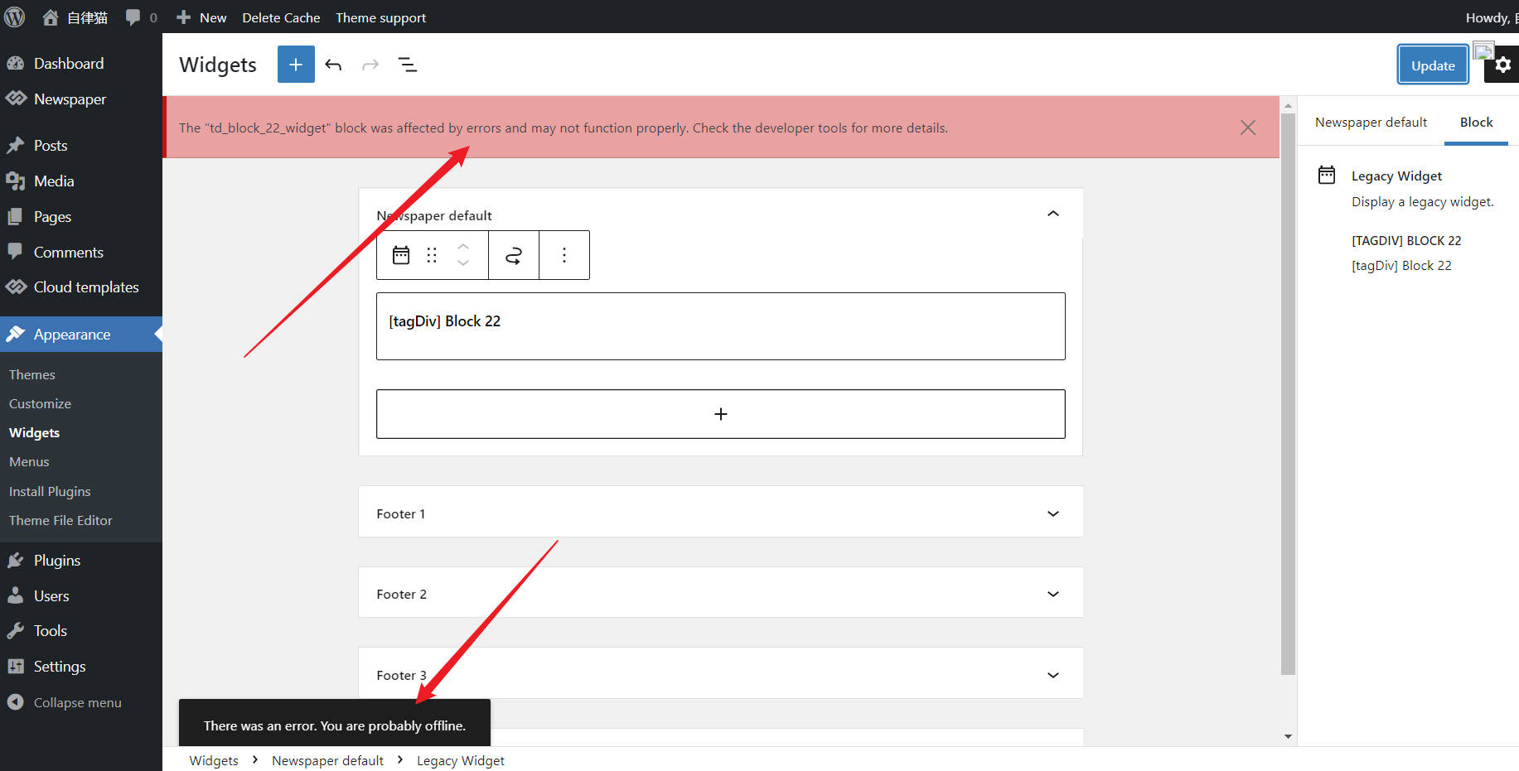Move the block up
1519x771 pixels.
click(463, 247)
